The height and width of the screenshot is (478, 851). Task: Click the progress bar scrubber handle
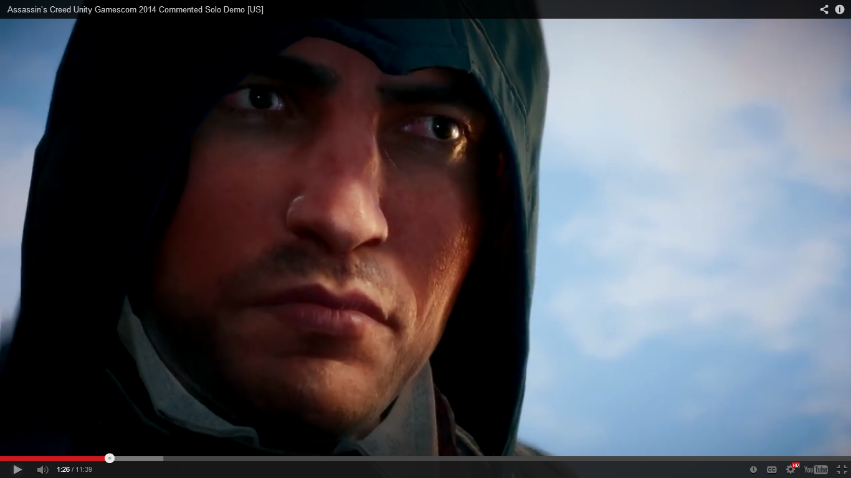click(x=110, y=459)
